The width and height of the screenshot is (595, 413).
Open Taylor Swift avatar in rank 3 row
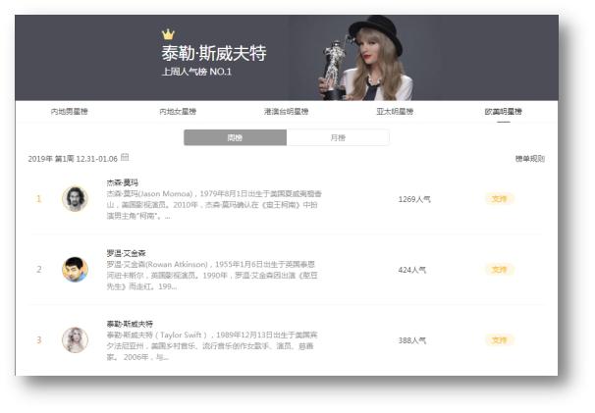tap(76, 339)
